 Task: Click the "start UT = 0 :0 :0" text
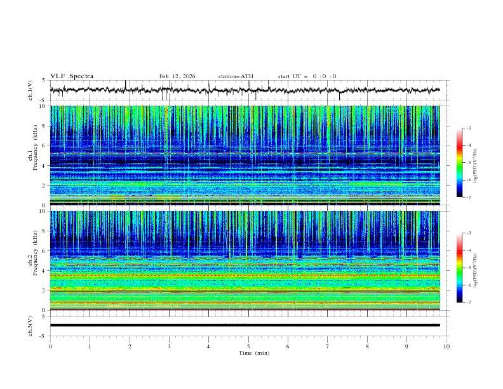pos(307,76)
